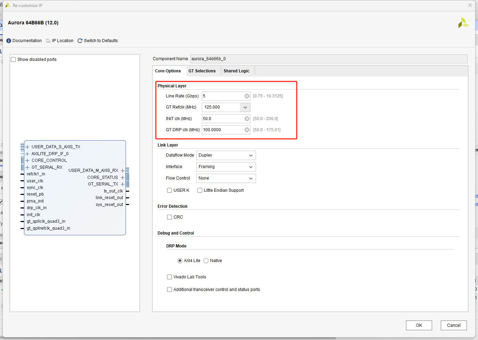Screen dimensions: 478x340
Task: Clear the GT DRP clk field value
Action: 247,130
